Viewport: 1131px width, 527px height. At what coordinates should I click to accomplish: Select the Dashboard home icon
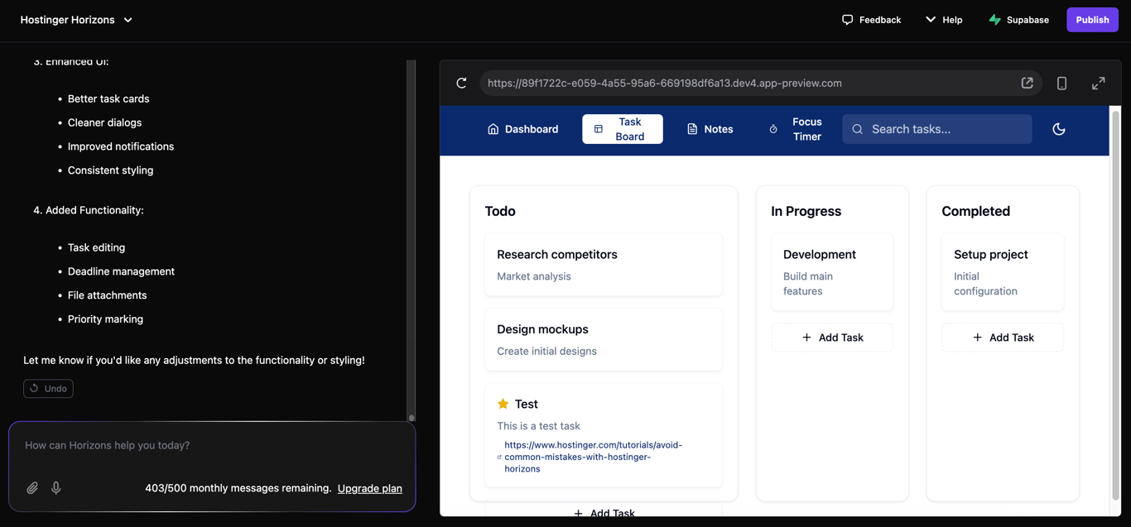coord(489,129)
